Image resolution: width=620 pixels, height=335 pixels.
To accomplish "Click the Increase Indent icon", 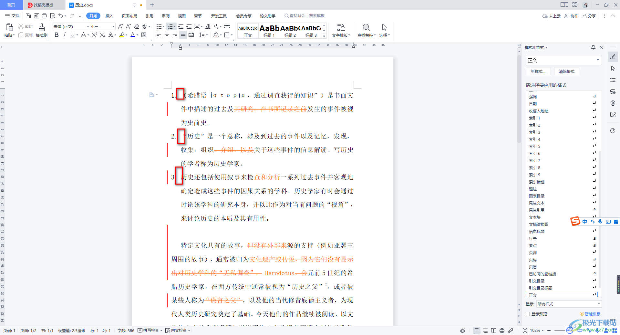I will [189, 26].
